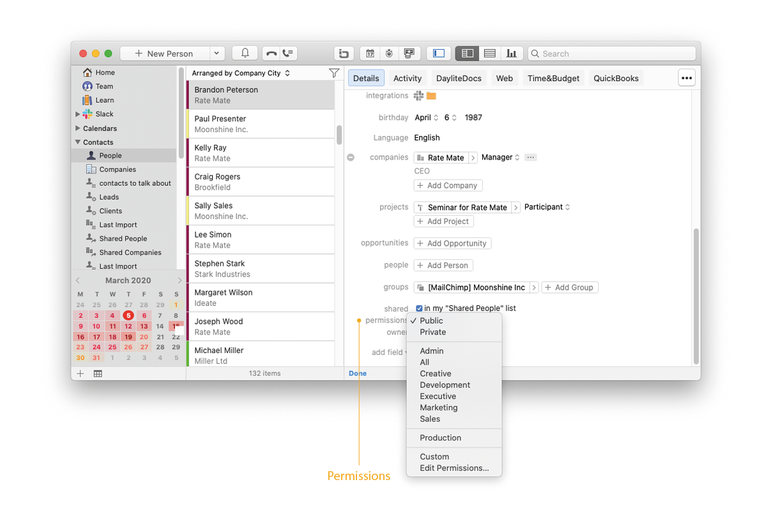
Task: Click the phone call log icon
Action: pyautogui.click(x=288, y=54)
